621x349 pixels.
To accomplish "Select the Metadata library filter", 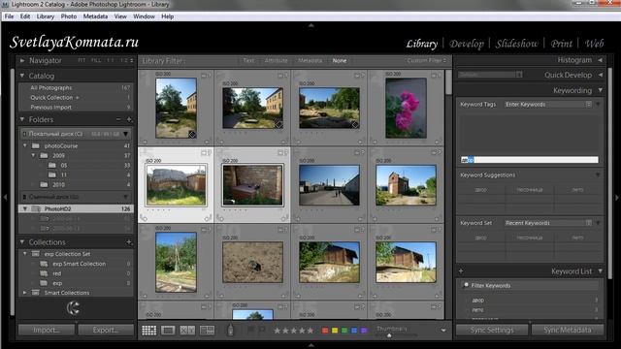I will point(310,60).
